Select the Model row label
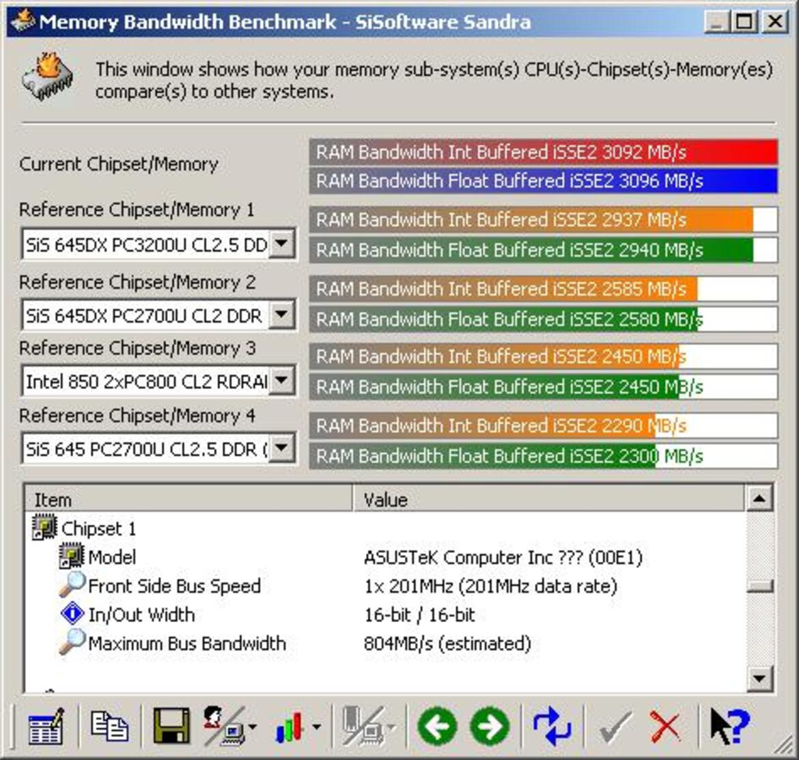The image size is (799, 760). click(x=112, y=557)
